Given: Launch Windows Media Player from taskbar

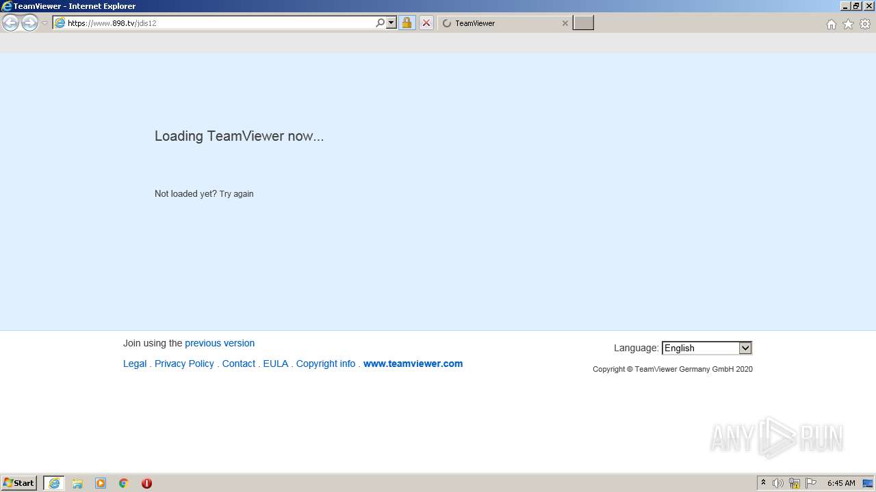Looking at the screenshot, I should click(x=101, y=483).
